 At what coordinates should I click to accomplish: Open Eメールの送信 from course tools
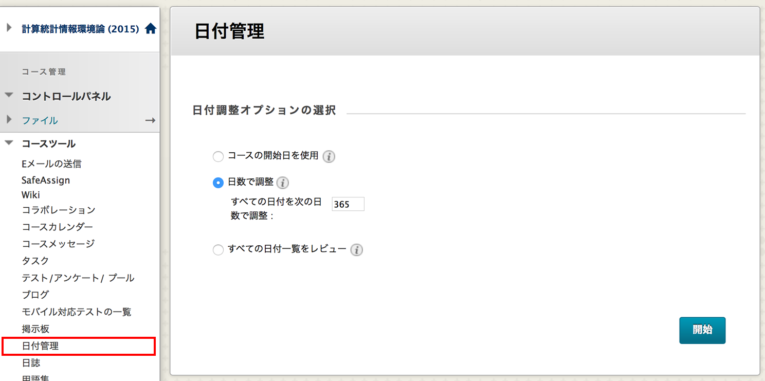pos(51,164)
